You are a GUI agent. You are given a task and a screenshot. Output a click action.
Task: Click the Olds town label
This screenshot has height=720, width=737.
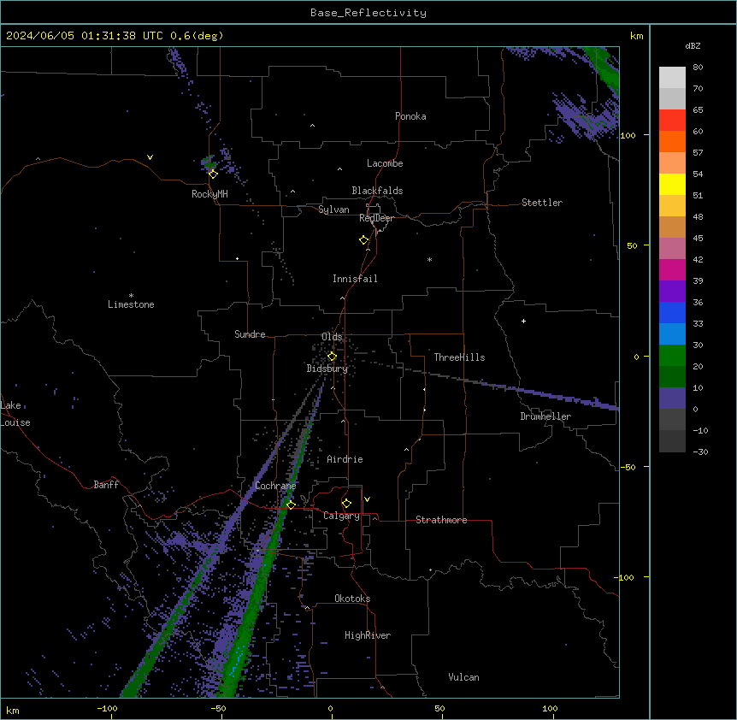coord(332,337)
